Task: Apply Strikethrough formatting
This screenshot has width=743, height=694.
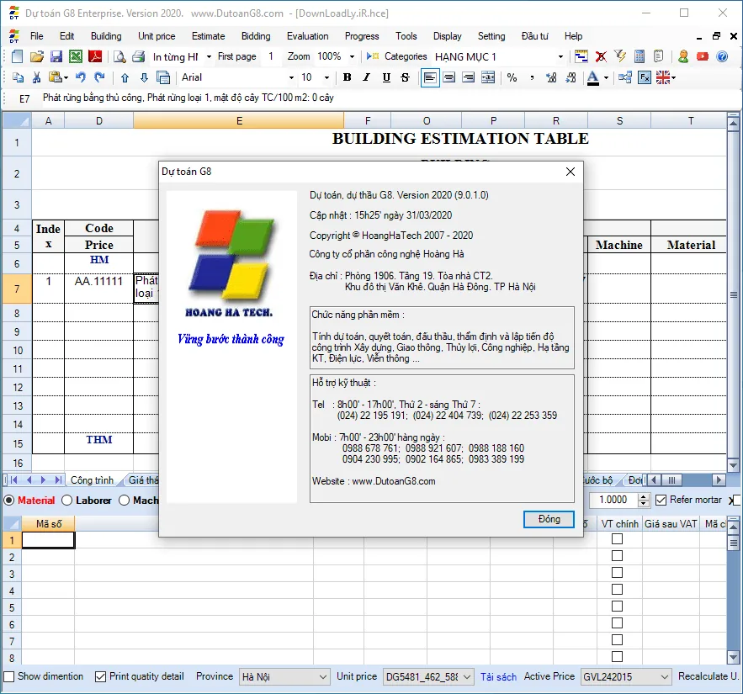Action: coord(405,77)
